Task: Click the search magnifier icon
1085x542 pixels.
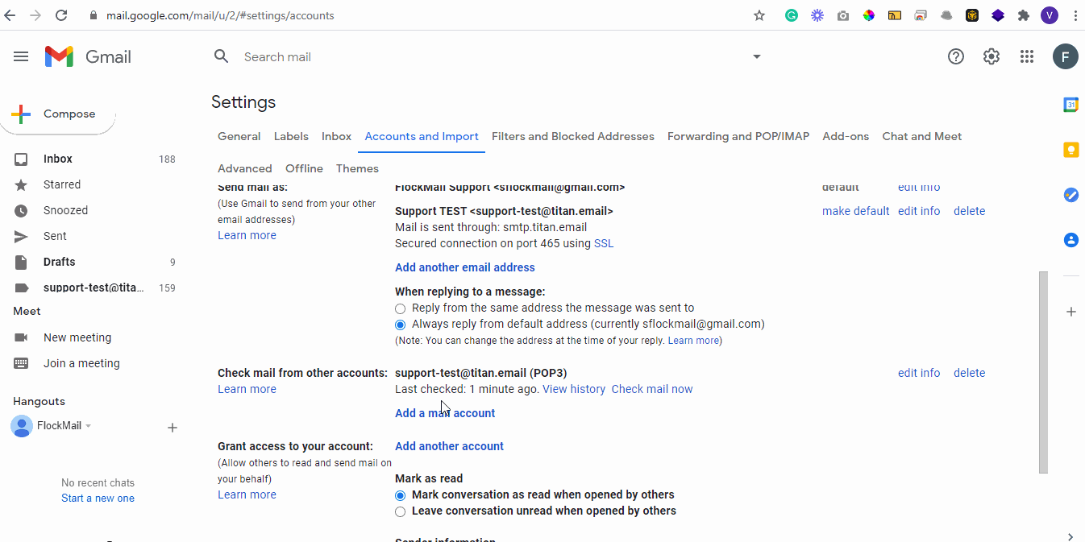Action: (221, 56)
